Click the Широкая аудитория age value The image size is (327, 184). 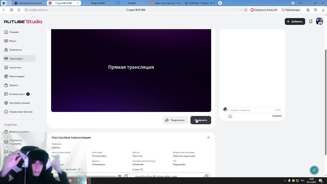(184, 156)
